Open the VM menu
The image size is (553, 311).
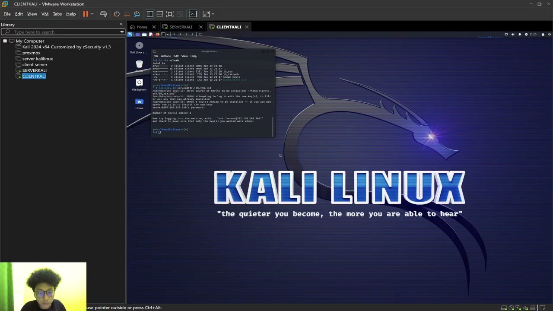pyautogui.click(x=45, y=14)
